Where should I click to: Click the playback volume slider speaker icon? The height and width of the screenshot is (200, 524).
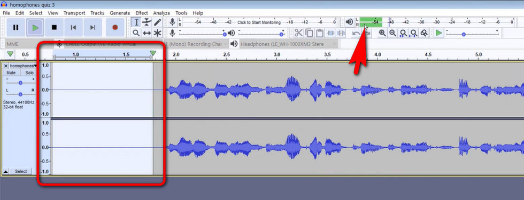tap(232, 33)
